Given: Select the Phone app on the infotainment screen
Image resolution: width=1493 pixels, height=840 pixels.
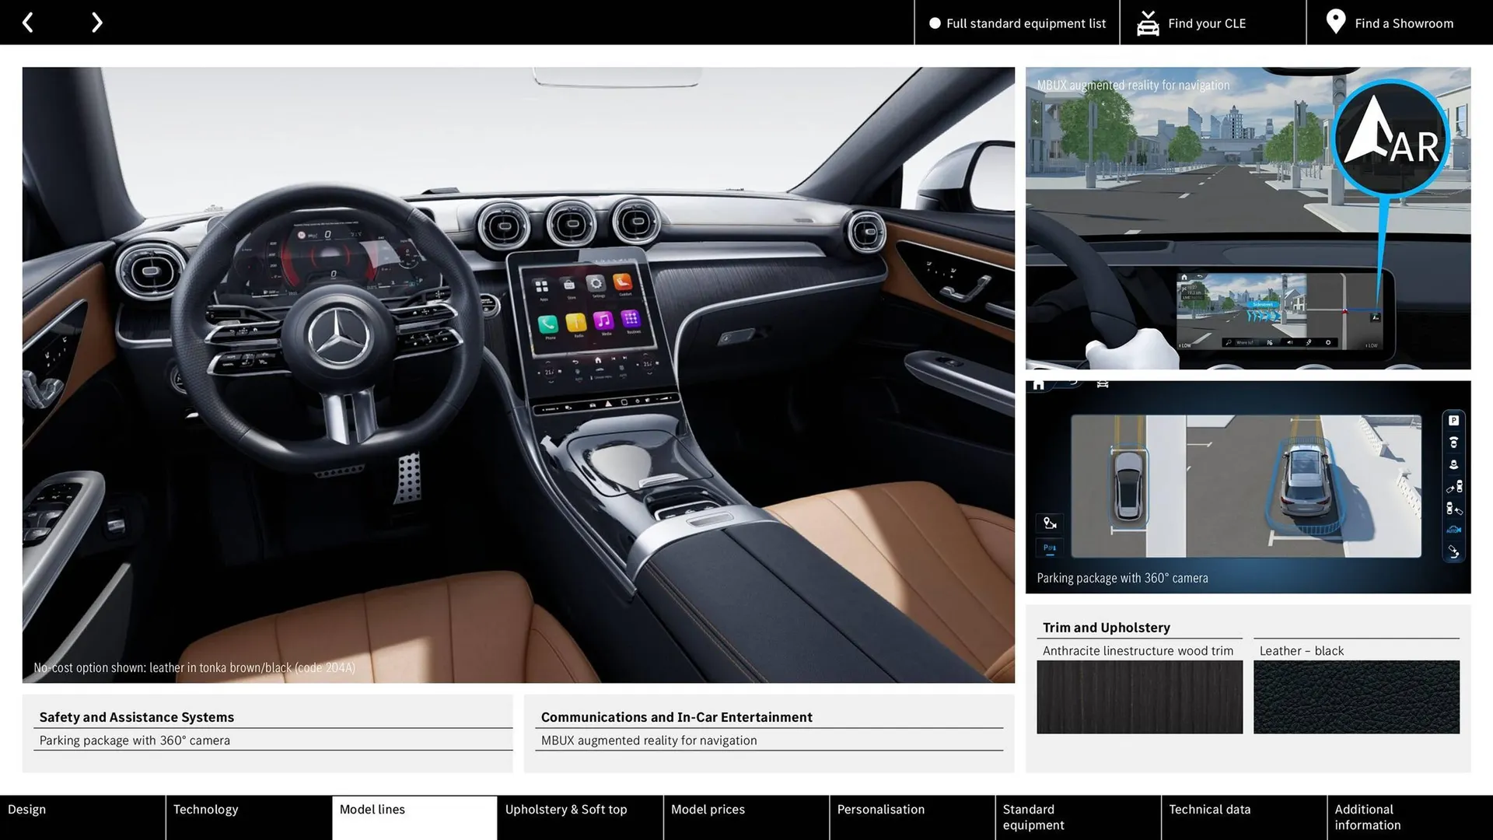Looking at the screenshot, I should [547, 324].
